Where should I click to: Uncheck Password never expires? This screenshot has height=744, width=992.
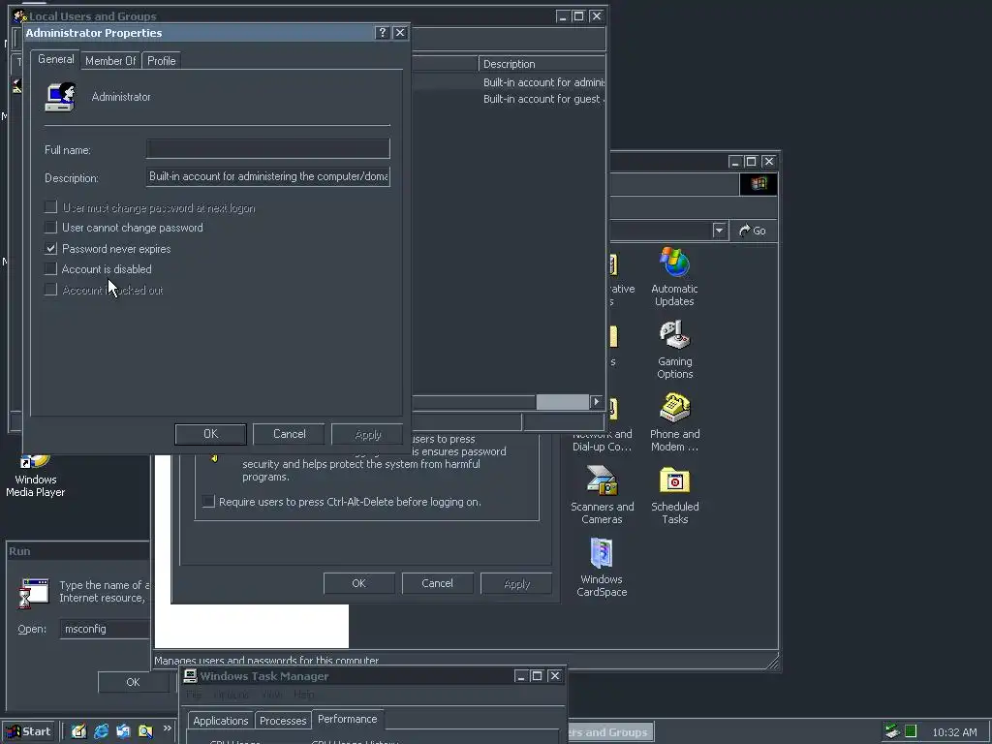50,248
